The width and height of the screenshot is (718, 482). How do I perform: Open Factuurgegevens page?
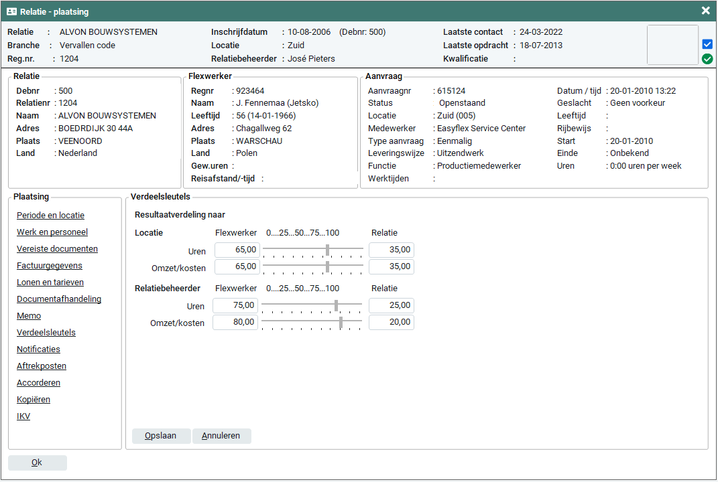[x=50, y=266]
